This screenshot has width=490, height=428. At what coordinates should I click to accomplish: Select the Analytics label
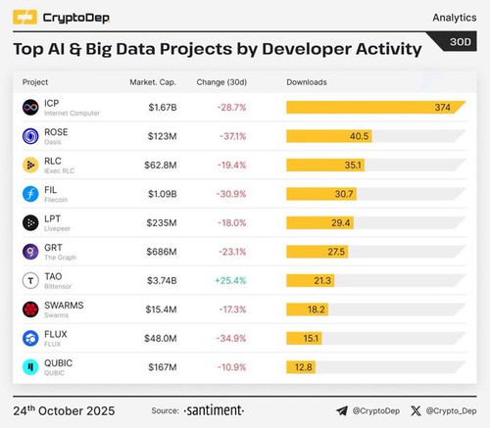(x=455, y=18)
